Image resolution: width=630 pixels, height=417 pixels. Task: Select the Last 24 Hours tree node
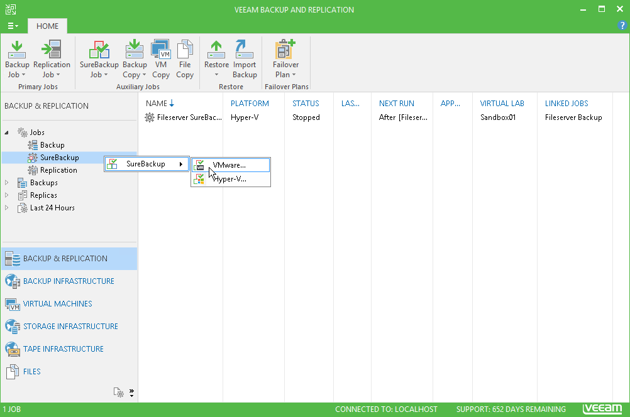coord(52,207)
